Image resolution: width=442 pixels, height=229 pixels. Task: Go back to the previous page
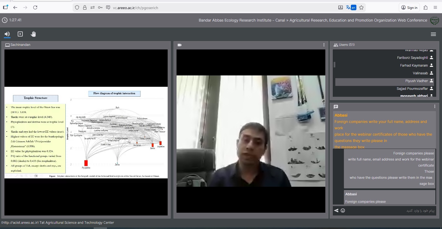pos(15,7)
